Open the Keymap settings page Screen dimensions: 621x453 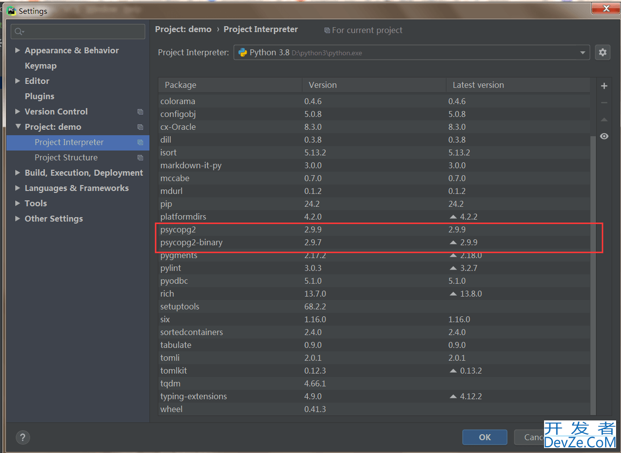[40, 66]
